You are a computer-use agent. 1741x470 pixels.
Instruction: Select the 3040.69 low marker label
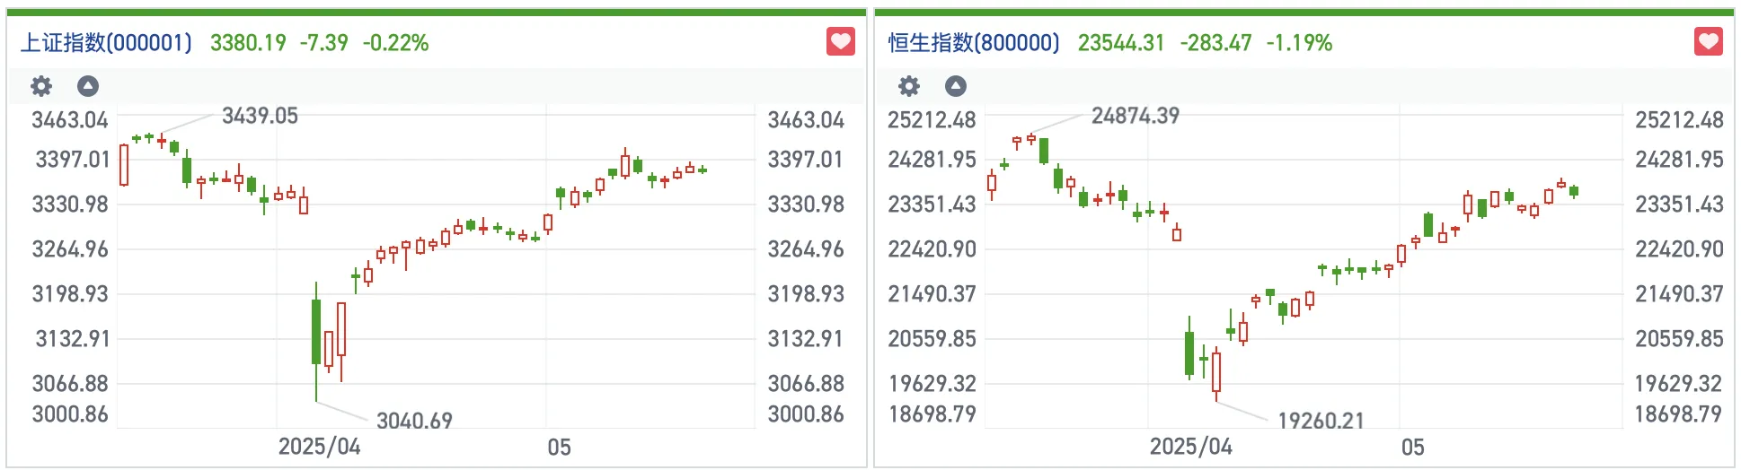tap(414, 420)
